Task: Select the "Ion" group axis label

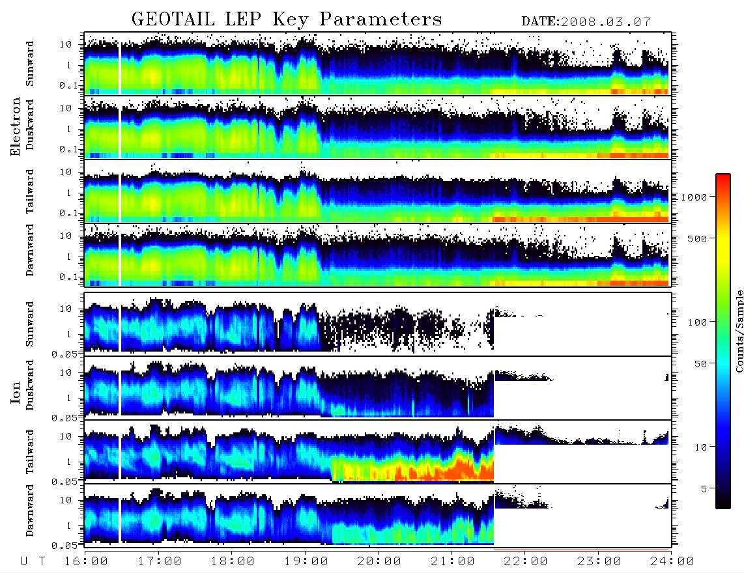Action: (x=15, y=392)
